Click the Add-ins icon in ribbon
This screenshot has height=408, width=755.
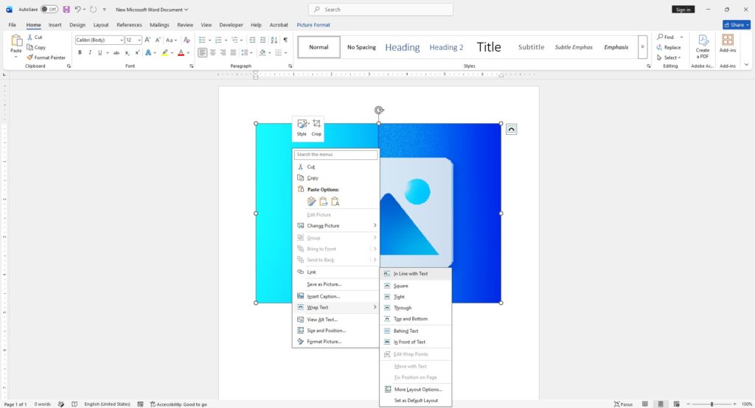coord(728,43)
